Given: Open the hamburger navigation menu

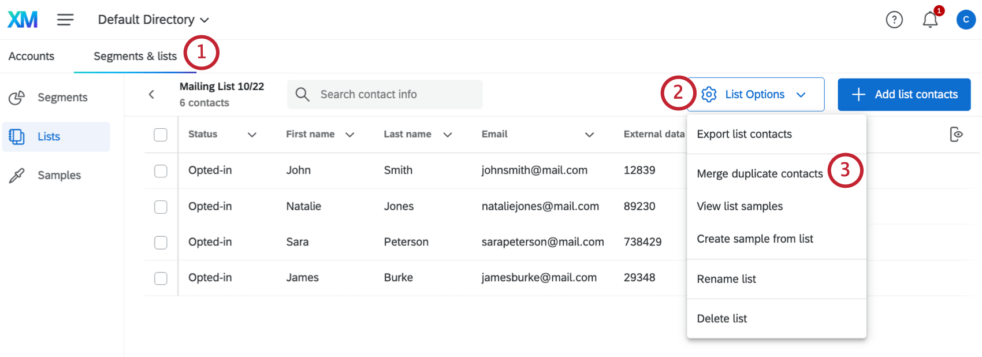Looking at the screenshot, I should [x=65, y=20].
